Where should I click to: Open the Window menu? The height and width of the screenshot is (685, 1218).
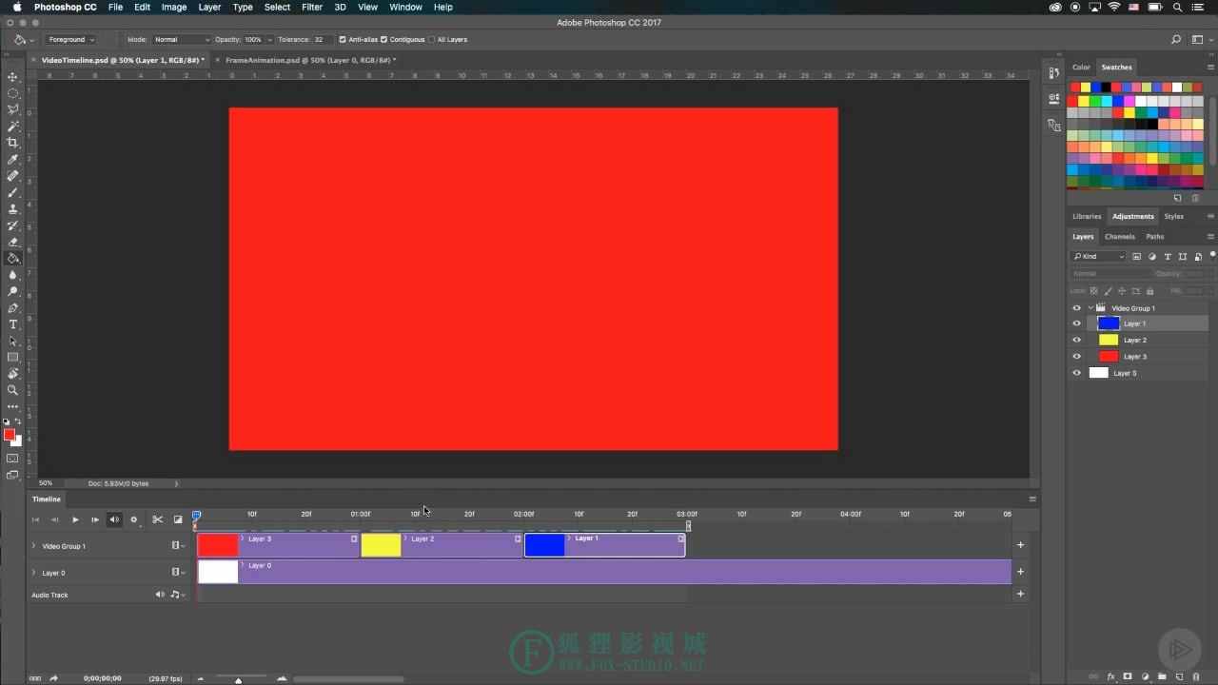pos(406,7)
